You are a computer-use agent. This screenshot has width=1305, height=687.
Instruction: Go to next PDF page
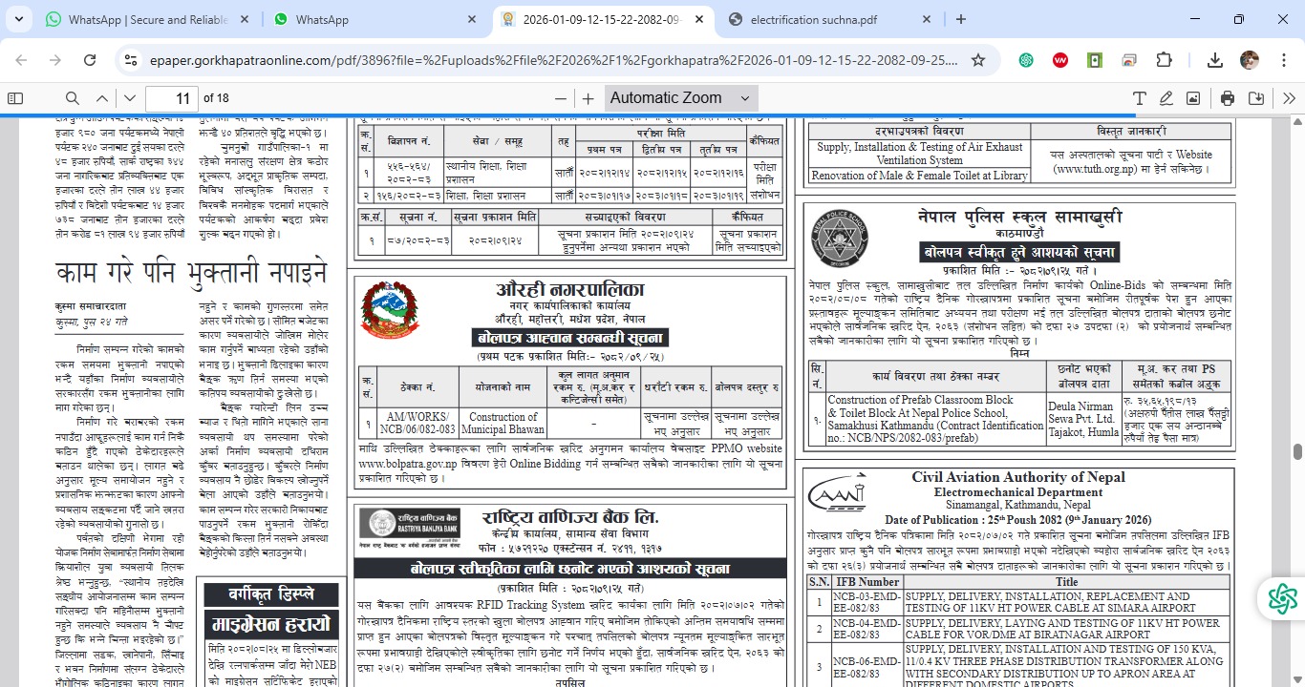(130, 98)
